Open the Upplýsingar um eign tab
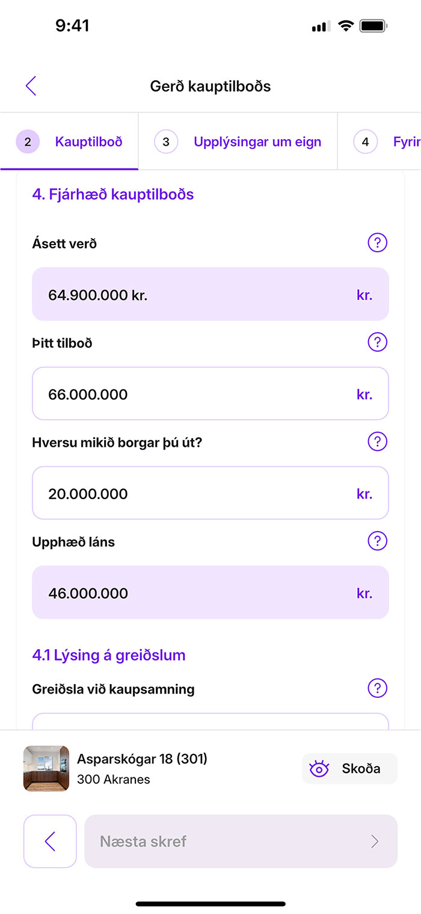The height and width of the screenshot is (914, 421). (238, 142)
